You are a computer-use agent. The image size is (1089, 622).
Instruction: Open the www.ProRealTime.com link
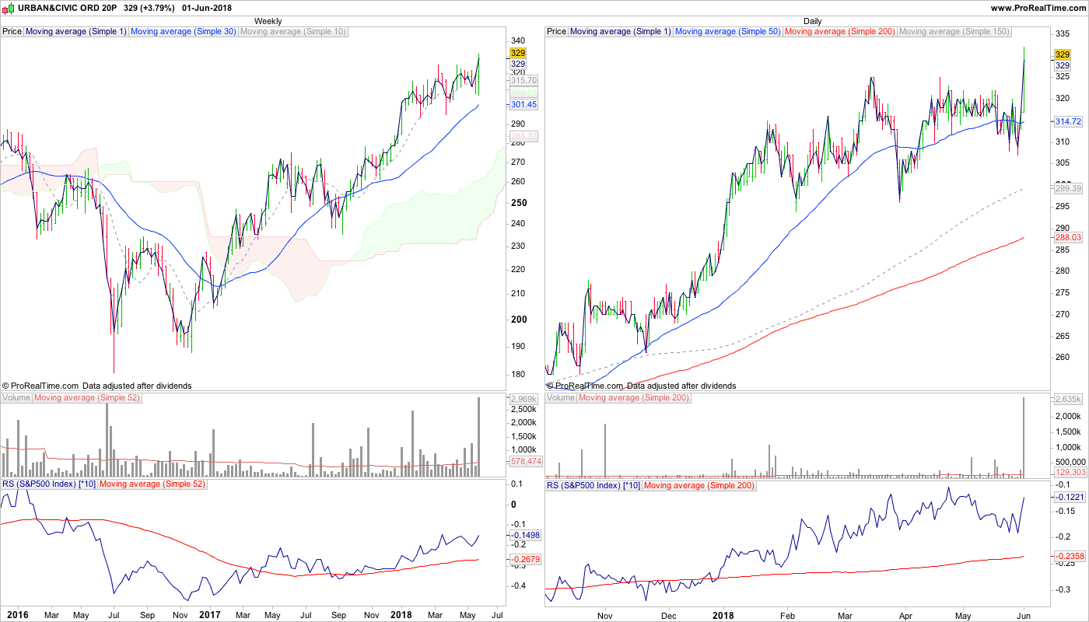(x=1038, y=8)
